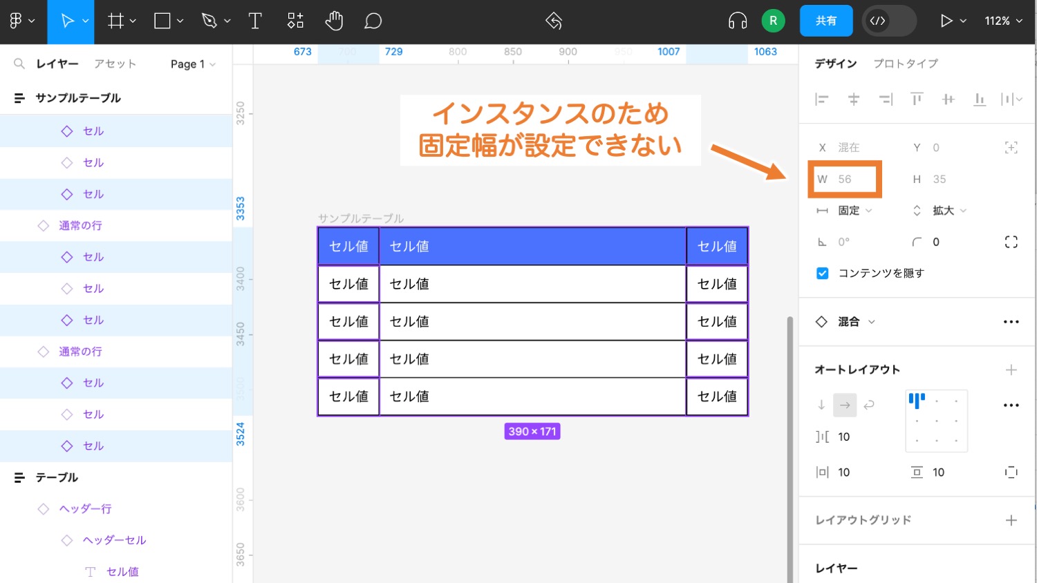
Task: Open the Page 1 dropdown
Action: 191,64
